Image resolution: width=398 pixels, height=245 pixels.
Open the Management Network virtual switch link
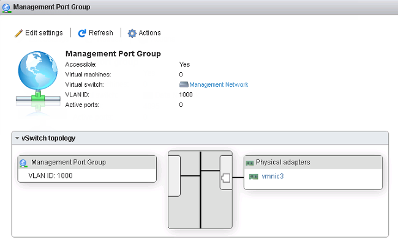219,85
